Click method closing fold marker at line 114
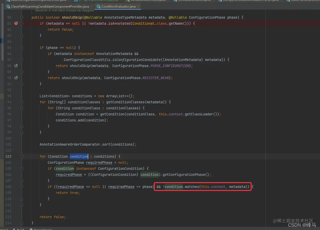320x230 pixels. 22,223
